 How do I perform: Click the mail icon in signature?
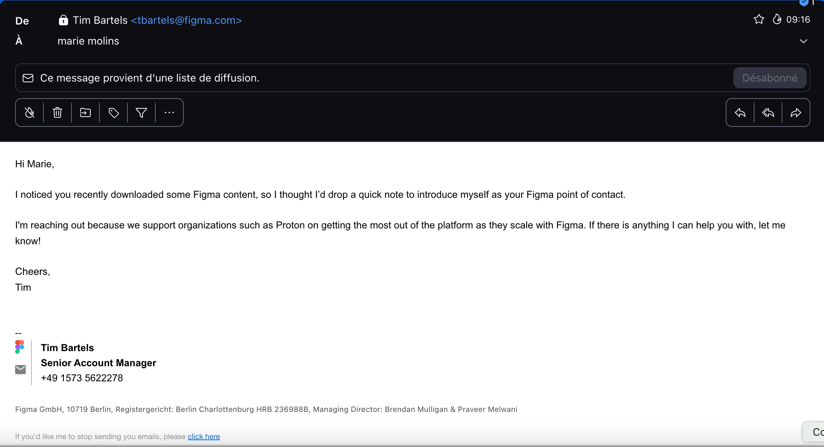pos(20,369)
